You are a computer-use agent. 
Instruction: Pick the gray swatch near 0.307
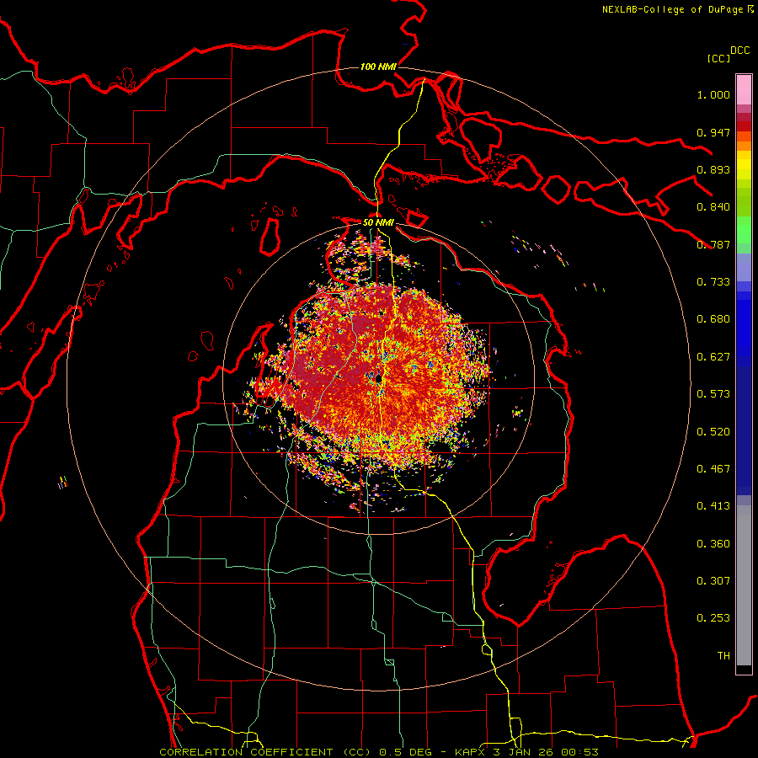[744, 585]
